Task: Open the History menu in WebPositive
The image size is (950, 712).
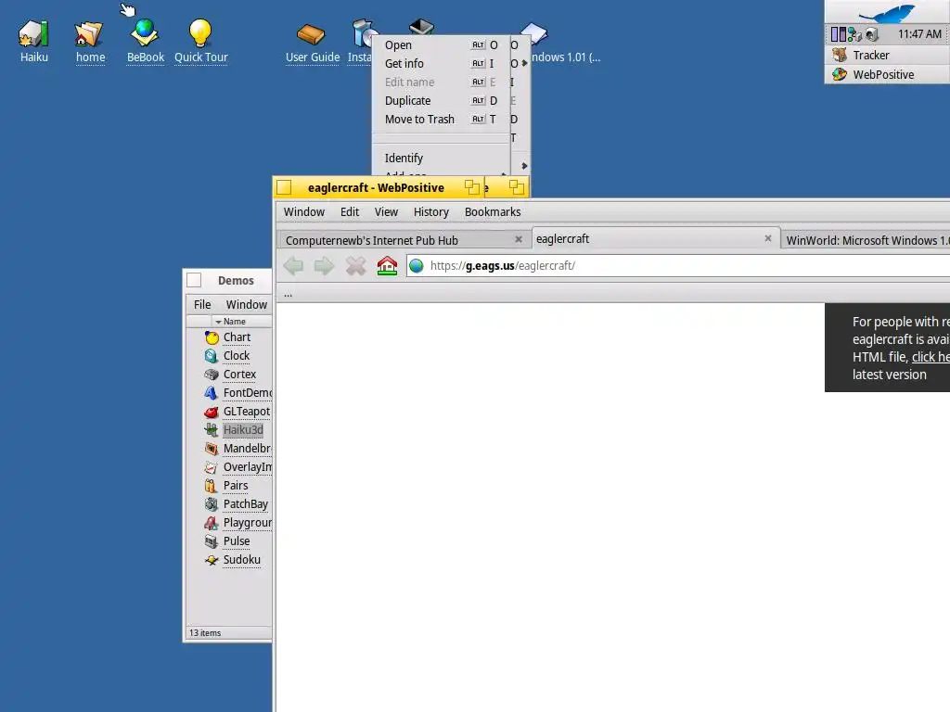Action: click(x=430, y=212)
